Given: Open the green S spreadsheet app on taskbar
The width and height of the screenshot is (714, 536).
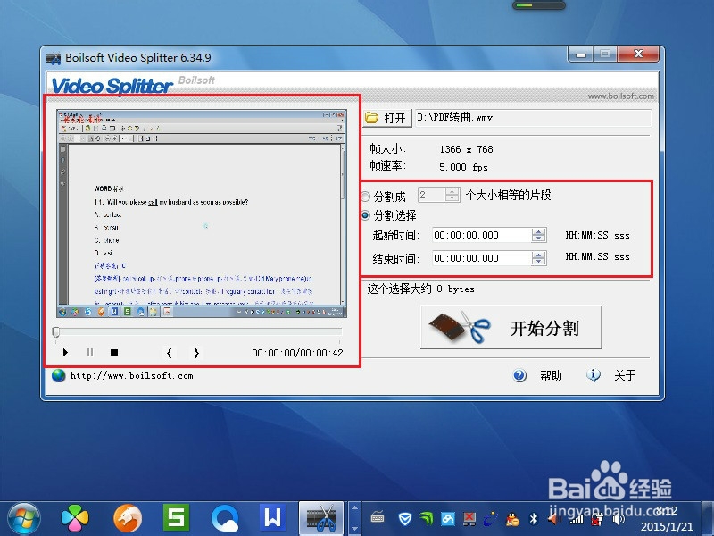Looking at the screenshot, I should pos(176,518).
